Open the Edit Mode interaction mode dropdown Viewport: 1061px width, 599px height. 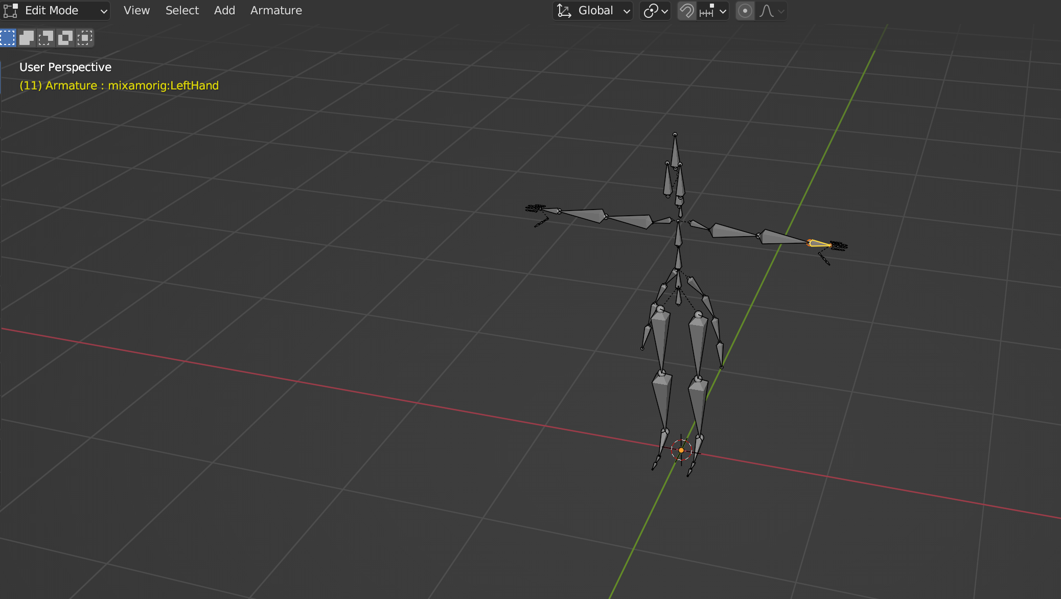[56, 10]
